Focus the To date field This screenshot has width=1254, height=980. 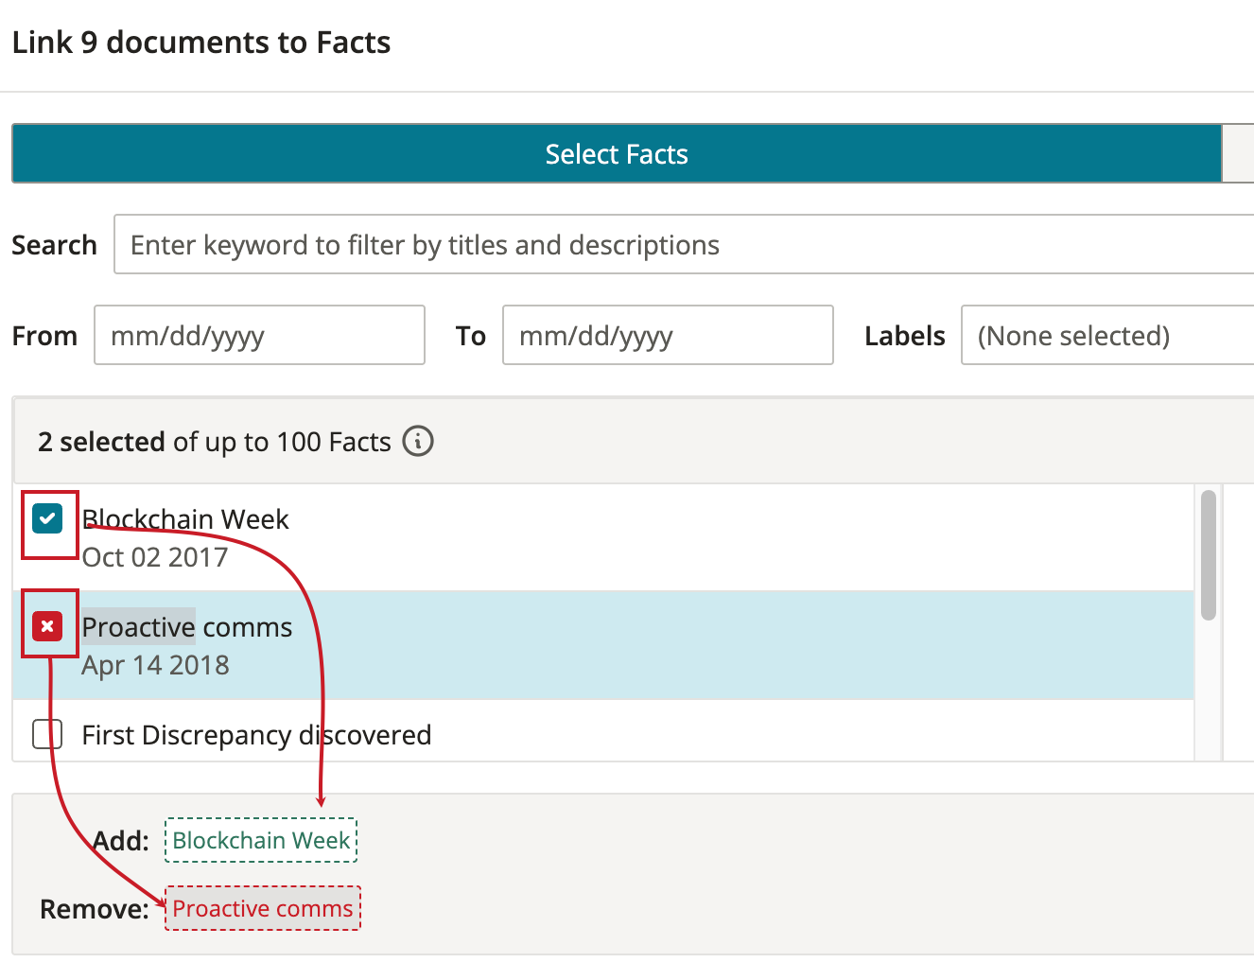[x=668, y=335]
